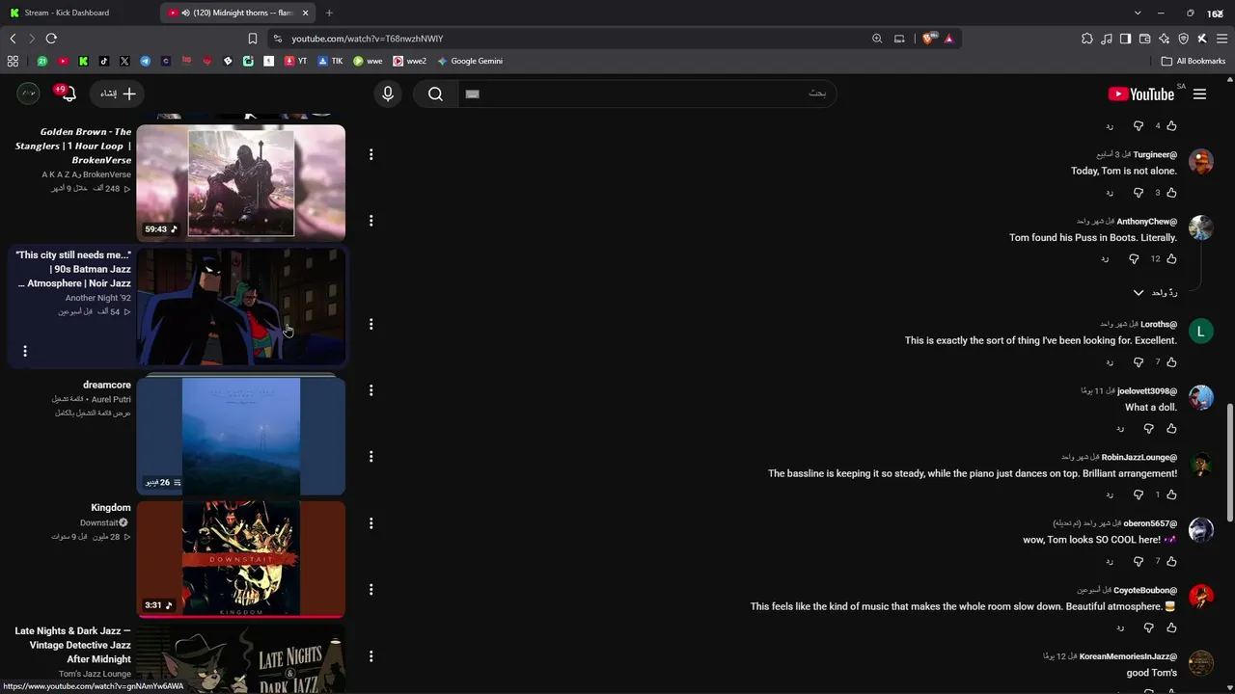1235x694 pixels.
Task: Click the address bar URL
Action: coord(368,39)
